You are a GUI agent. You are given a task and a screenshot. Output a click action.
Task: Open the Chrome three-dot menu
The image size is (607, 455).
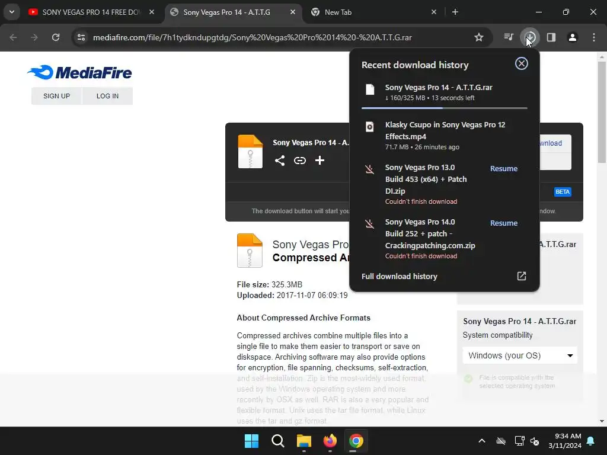pyautogui.click(x=594, y=37)
